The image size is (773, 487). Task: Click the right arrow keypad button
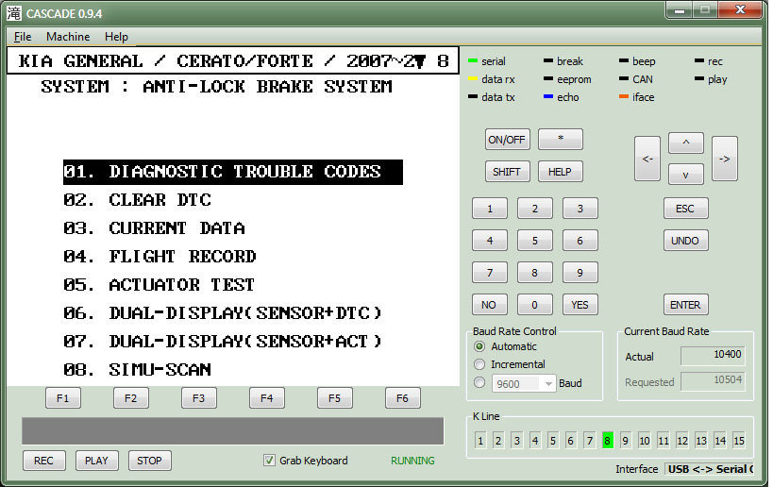(725, 159)
